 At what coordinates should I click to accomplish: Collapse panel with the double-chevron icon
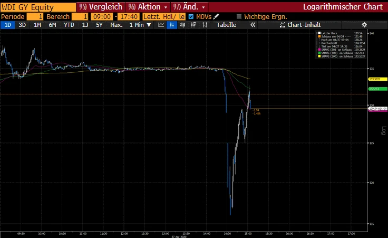coord(253,25)
